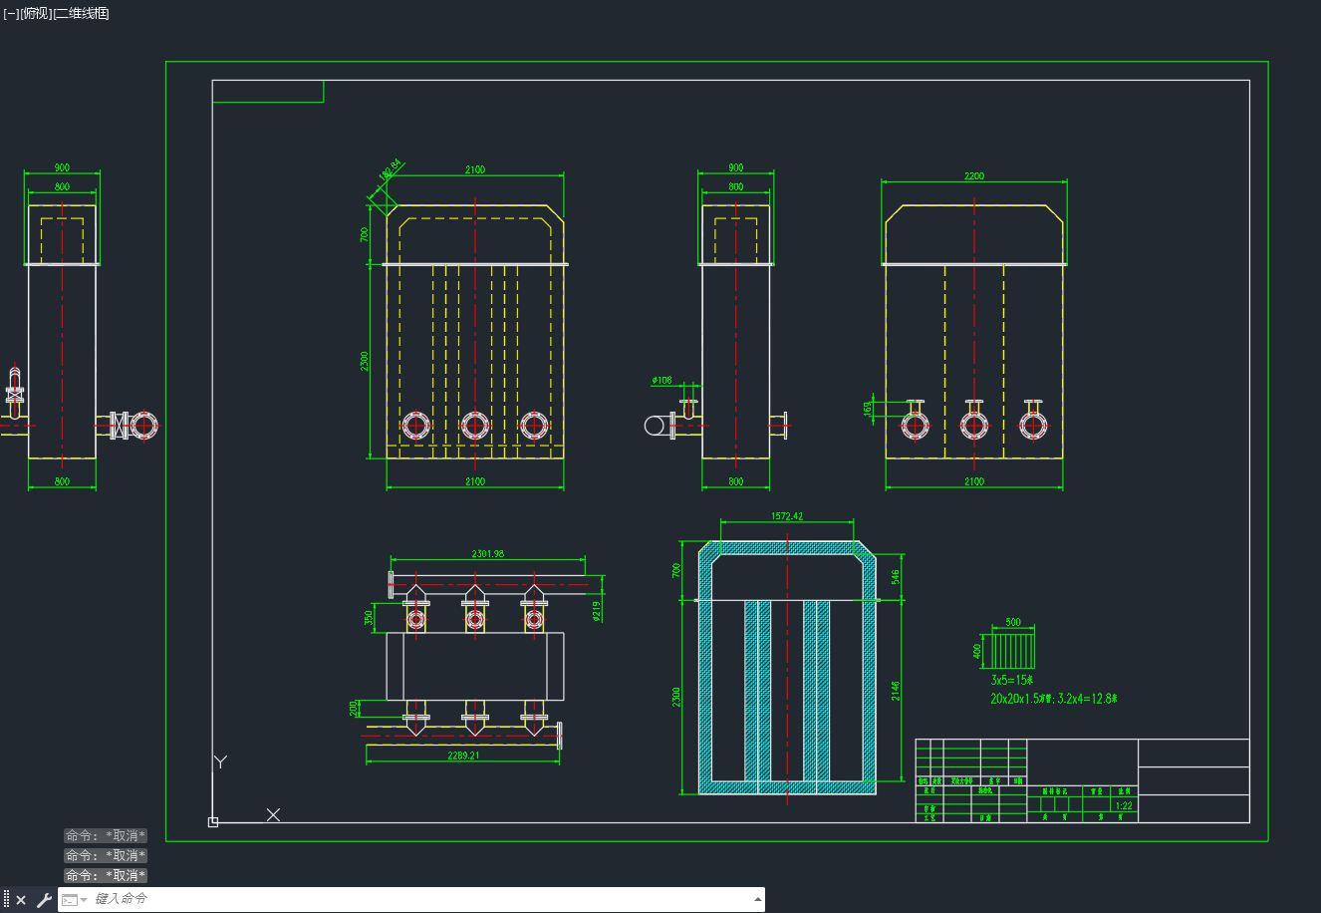Select the 500 dimension text
This screenshot has width=1321, height=913.
click(x=1013, y=622)
